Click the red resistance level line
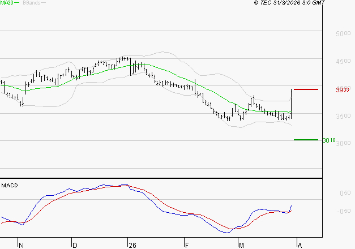 pyautogui.click(x=306, y=89)
